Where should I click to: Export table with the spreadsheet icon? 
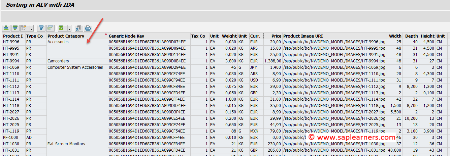(78, 28)
